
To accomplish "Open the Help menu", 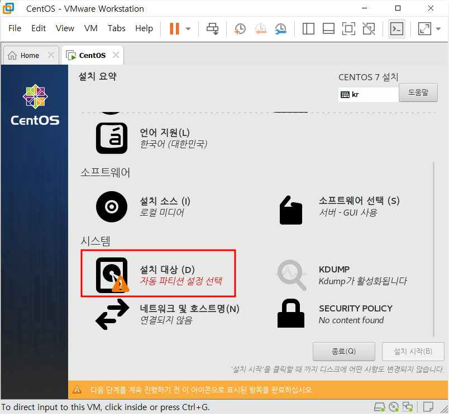I will [144, 28].
